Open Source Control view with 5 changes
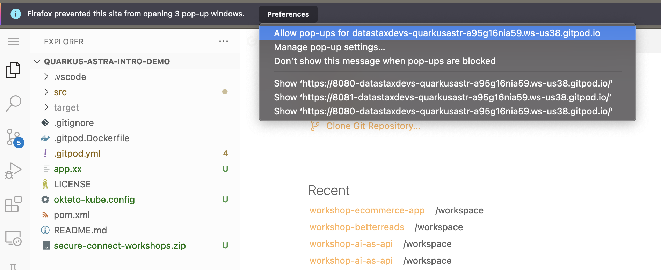 (15, 138)
